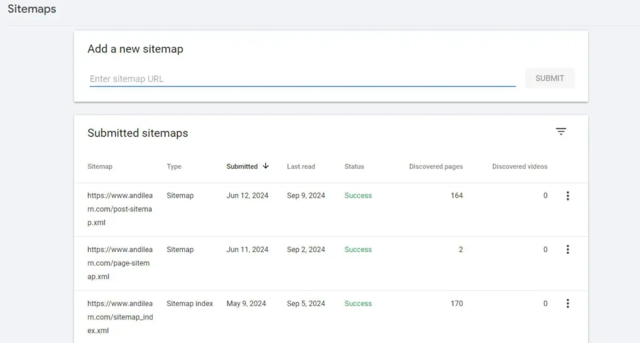Click the Sitemaps page title
The image size is (640, 343).
(x=32, y=9)
